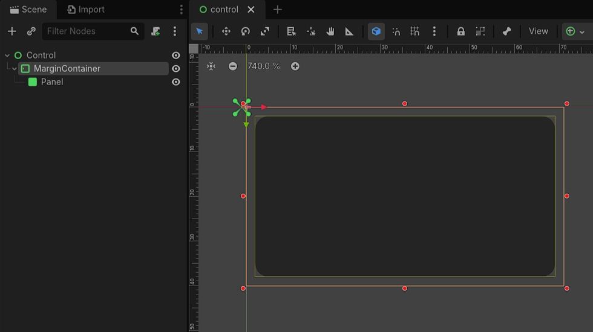Click the Add new node plus icon
Screen dimensions: 593x332
(12, 31)
